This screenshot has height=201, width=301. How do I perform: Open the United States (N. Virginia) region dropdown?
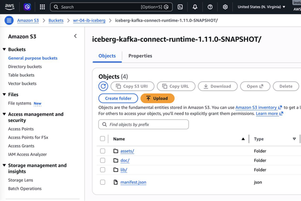point(261,7)
